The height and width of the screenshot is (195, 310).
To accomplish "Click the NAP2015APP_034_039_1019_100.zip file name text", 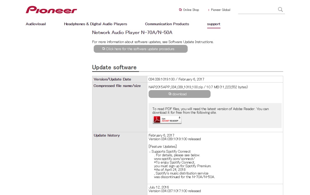I will tap(175, 87).
